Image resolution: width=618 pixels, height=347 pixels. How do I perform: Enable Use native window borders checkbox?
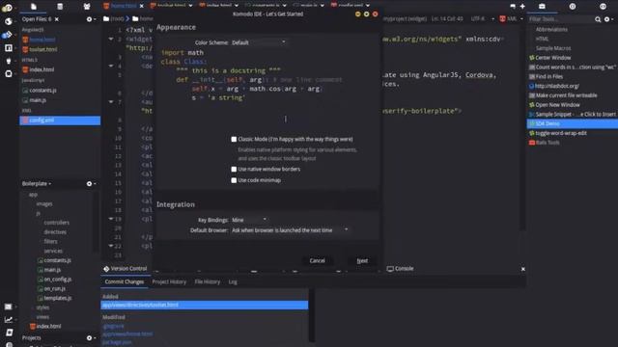pyautogui.click(x=234, y=170)
